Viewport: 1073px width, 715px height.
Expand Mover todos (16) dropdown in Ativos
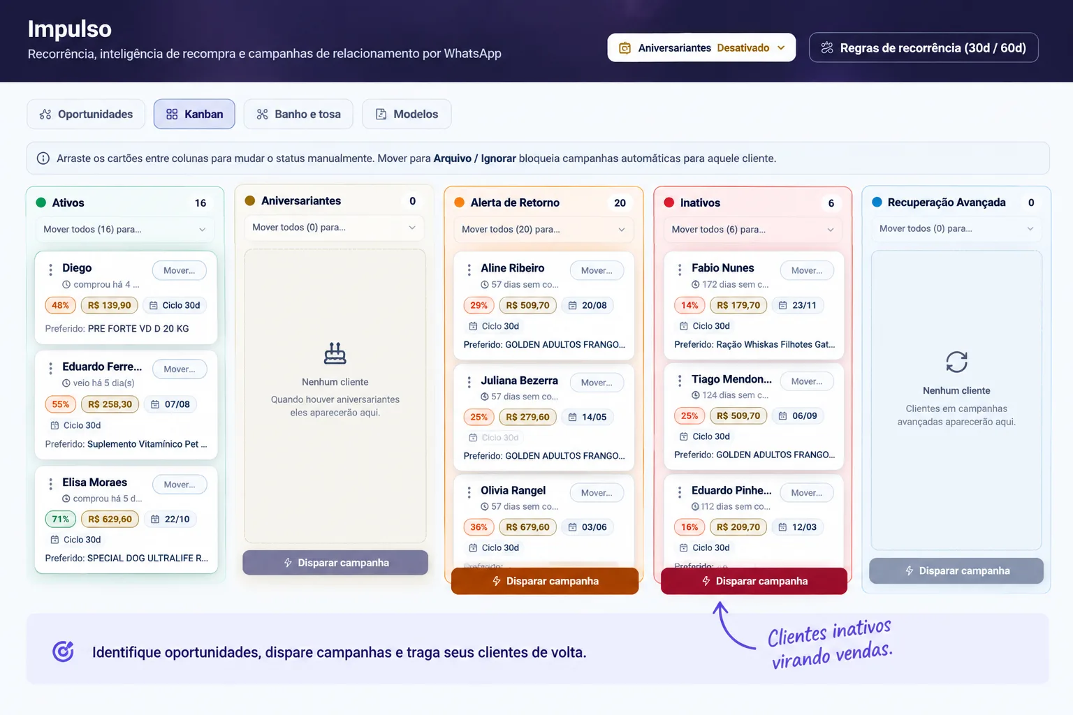pyautogui.click(x=125, y=229)
